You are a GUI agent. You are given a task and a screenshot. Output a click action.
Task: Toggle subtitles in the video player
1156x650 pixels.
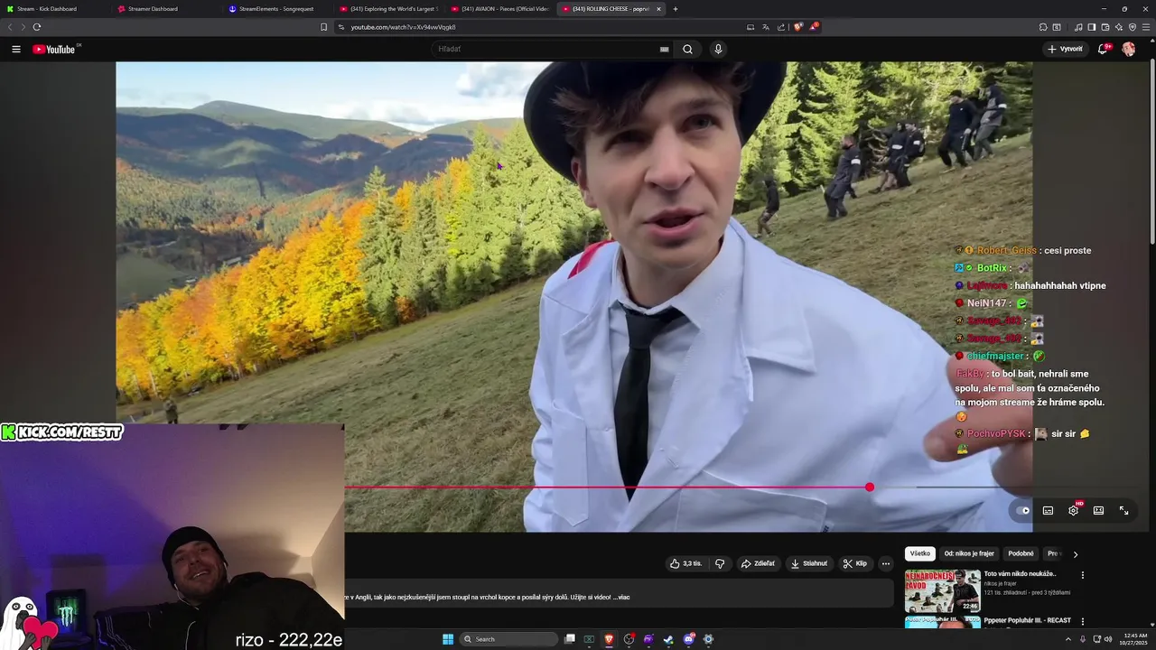[1048, 510]
